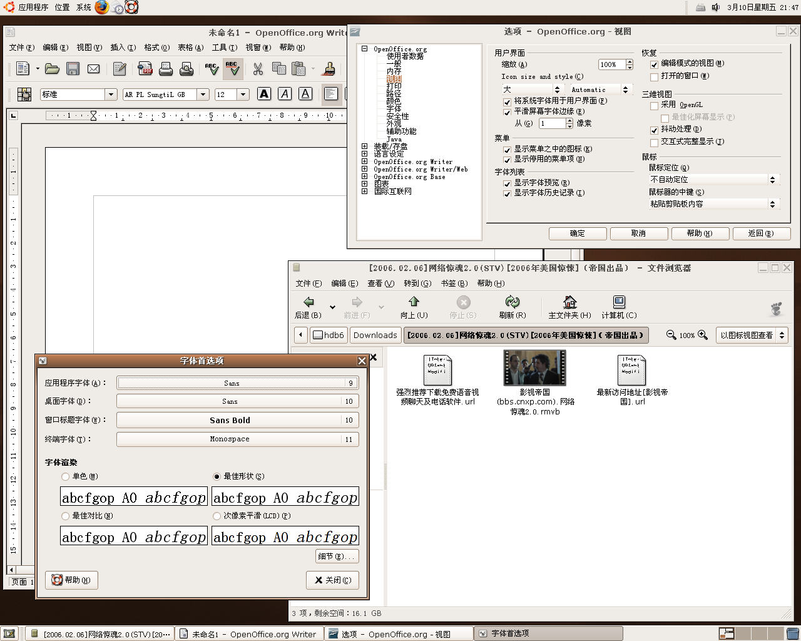
Task: Open mouse positioning dropdown
Action: pyautogui.click(x=713, y=180)
